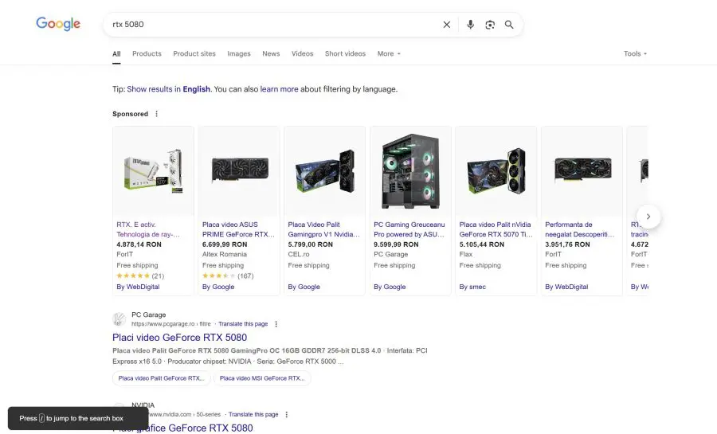Viewport: 717px width, 434px height.
Task: Click the PC Garage site name
Action: coord(149,315)
